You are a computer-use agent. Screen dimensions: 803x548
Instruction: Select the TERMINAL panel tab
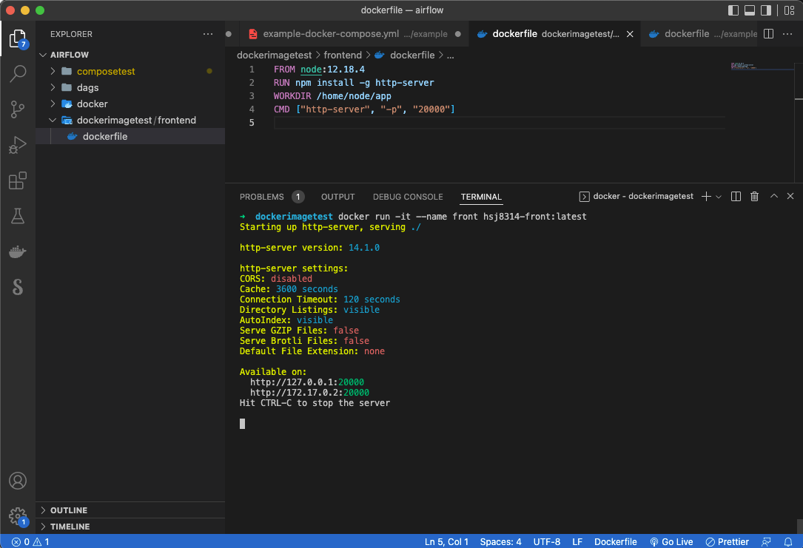[x=481, y=197]
